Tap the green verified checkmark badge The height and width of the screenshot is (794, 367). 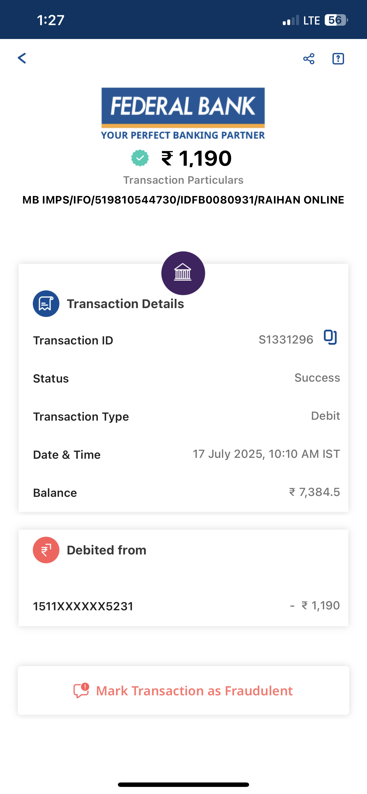pos(140,158)
